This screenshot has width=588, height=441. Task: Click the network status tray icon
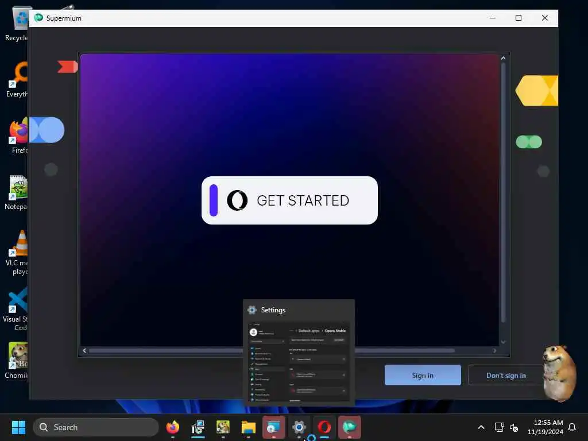(x=499, y=427)
